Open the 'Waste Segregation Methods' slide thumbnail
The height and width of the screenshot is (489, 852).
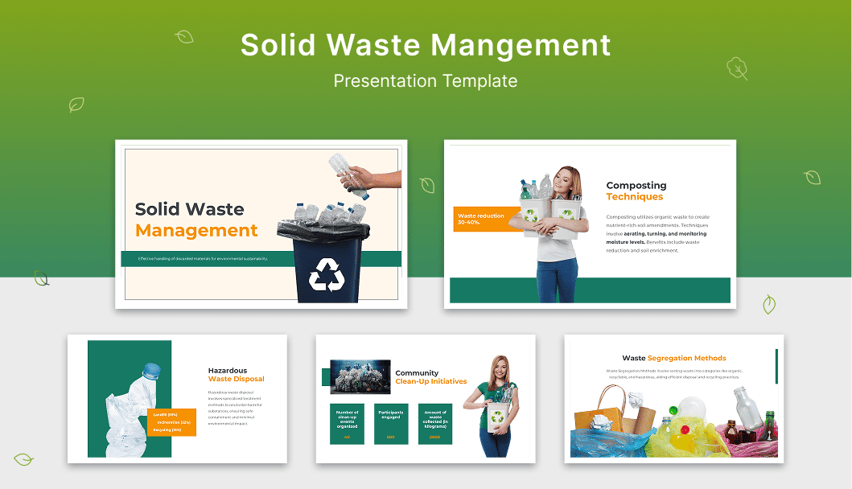coord(673,400)
